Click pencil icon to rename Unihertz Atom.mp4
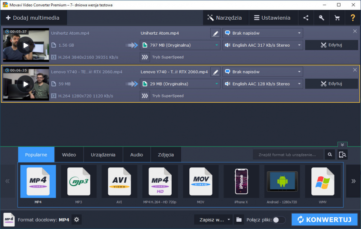Viewport: 361px width, 229px height. point(215,33)
